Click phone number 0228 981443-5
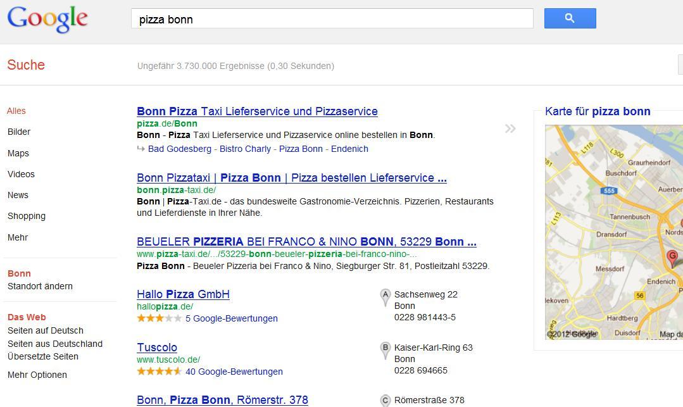Image resolution: width=683 pixels, height=407 pixels. click(425, 317)
